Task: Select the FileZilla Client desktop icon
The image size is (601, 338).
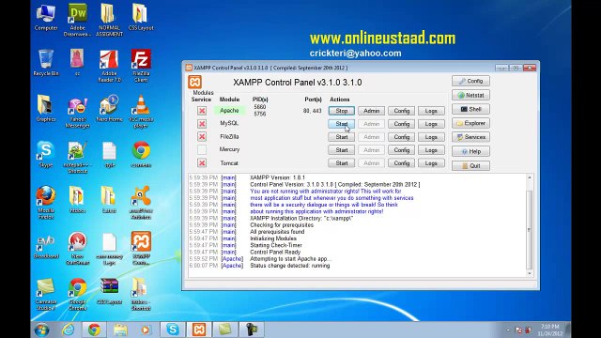Action: pos(141,66)
